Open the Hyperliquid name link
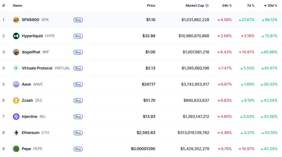 32,36
